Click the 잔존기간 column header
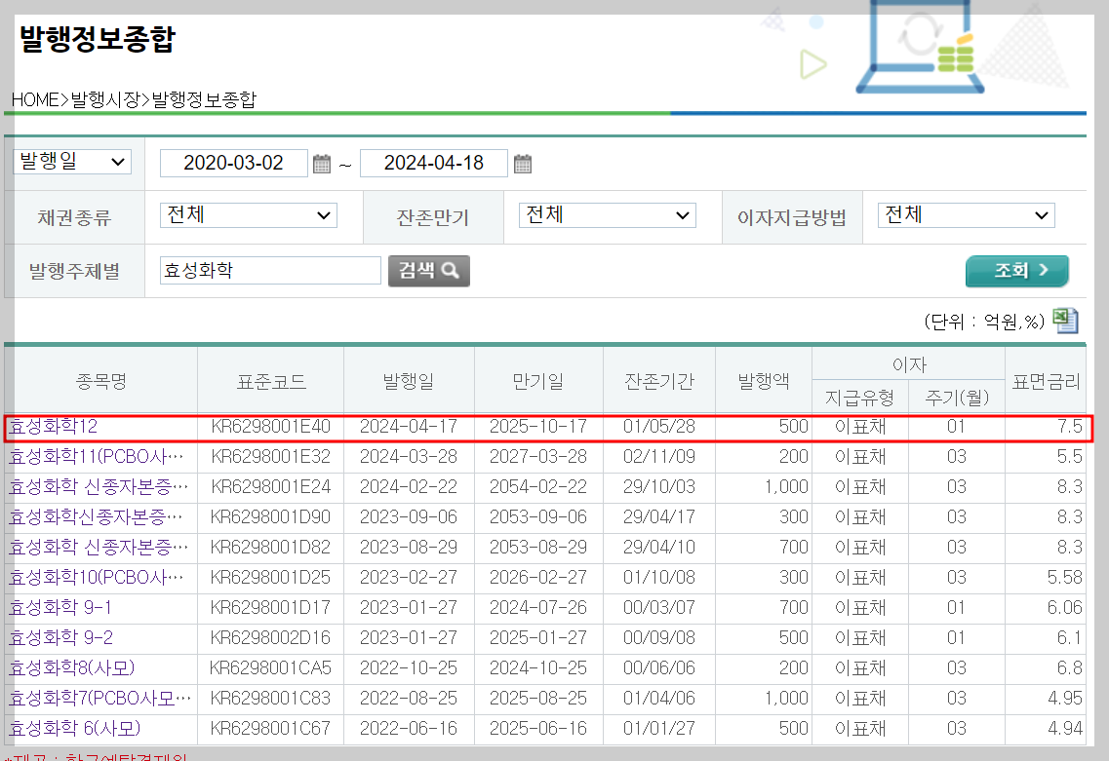Image resolution: width=1109 pixels, height=761 pixels. pos(659,382)
